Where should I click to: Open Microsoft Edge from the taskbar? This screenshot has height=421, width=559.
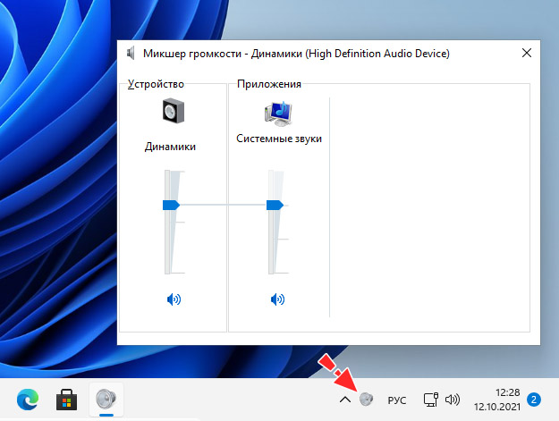[x=28, y=400]
